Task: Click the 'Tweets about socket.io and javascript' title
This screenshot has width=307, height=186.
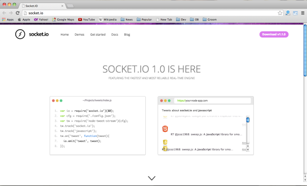Action: (187, 110)
